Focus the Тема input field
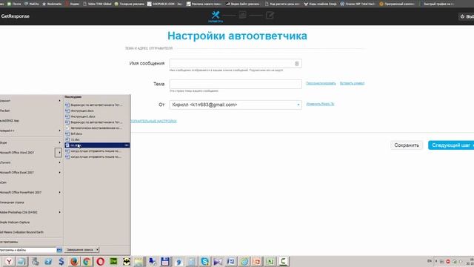The image size is (474, 267). click(x=236, y=84)
